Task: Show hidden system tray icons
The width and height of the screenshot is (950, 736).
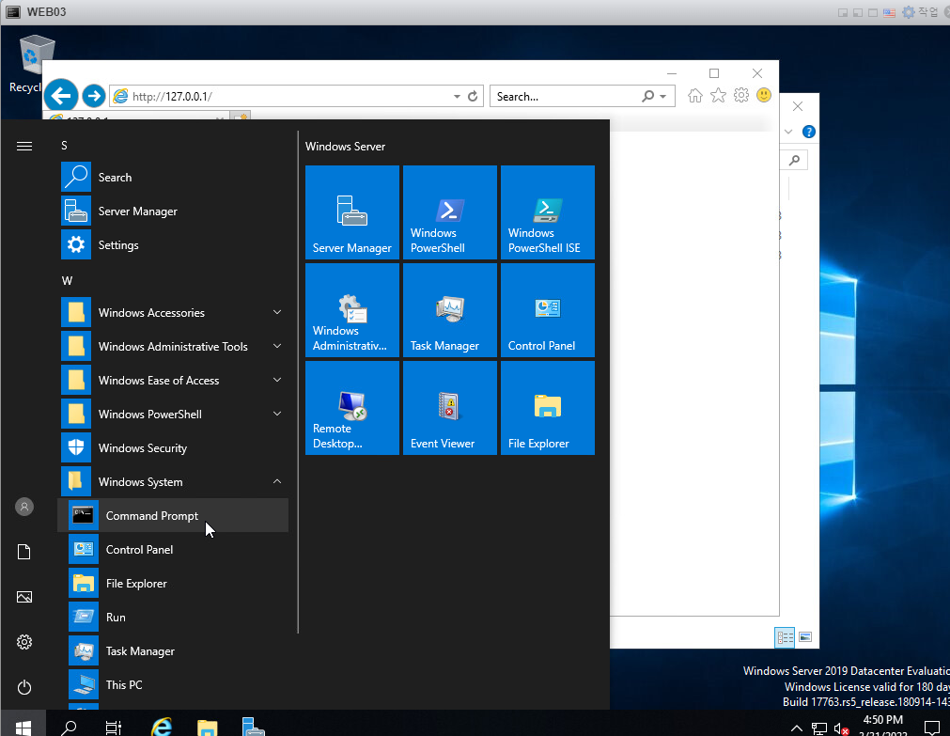Action: pyautogui.click(x=797, y=728)
